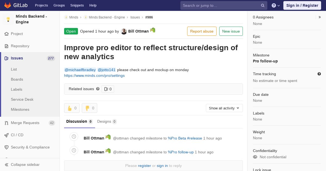Open the Minds breadcrumb link

(x=74, y=17)
